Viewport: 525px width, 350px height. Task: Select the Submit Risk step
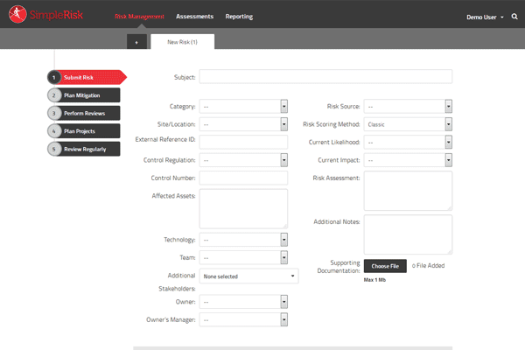pos(85,77)
